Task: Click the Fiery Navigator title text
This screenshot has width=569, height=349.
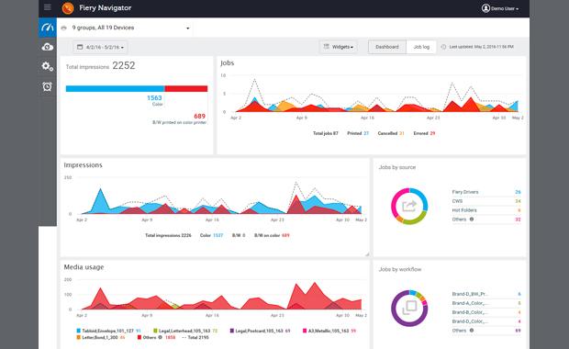Action: pos(106,8)
